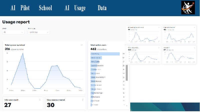This screenshot has height=112, width=200.
Task: Select the Patty Qualey row
Action: point(107,97)
